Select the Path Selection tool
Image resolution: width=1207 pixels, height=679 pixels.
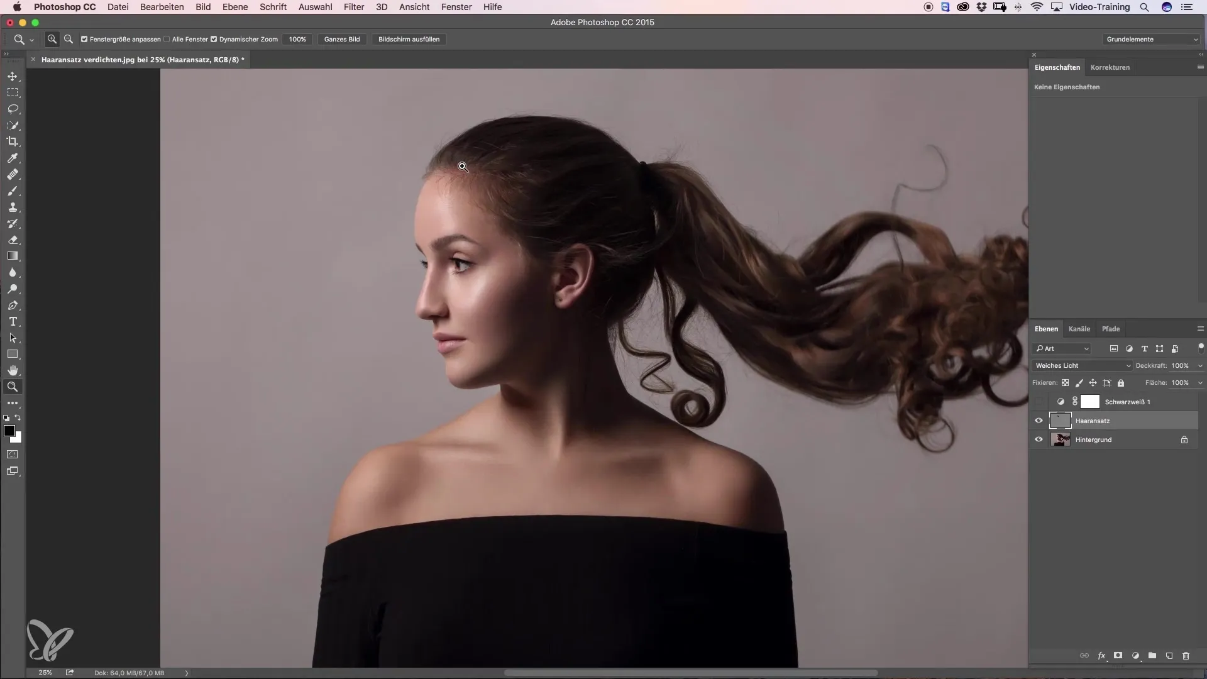pyautogui.click(x=13, y=338)
